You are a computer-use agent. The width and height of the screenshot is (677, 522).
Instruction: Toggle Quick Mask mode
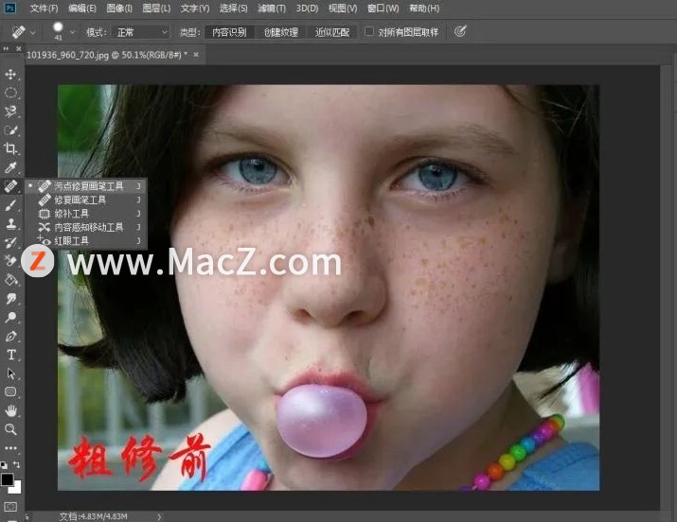(x=10, y=506)
